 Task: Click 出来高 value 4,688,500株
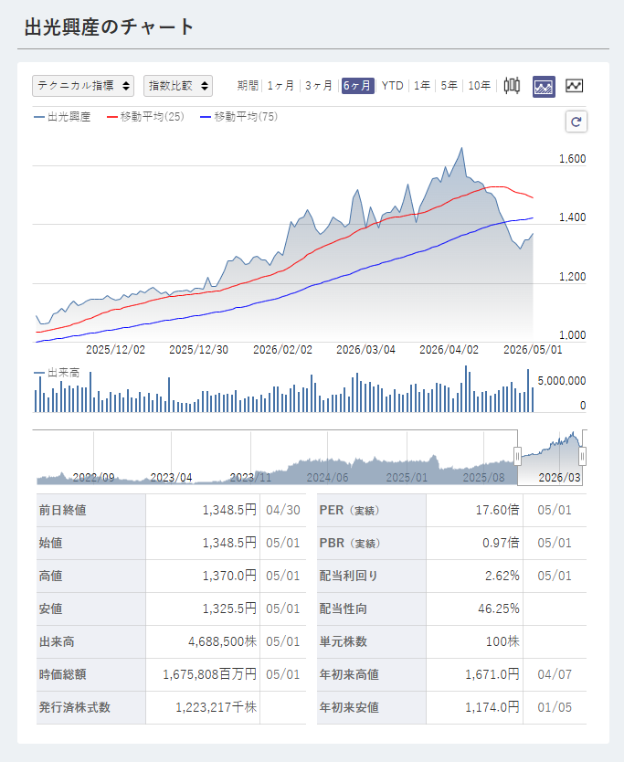(223, 642)
